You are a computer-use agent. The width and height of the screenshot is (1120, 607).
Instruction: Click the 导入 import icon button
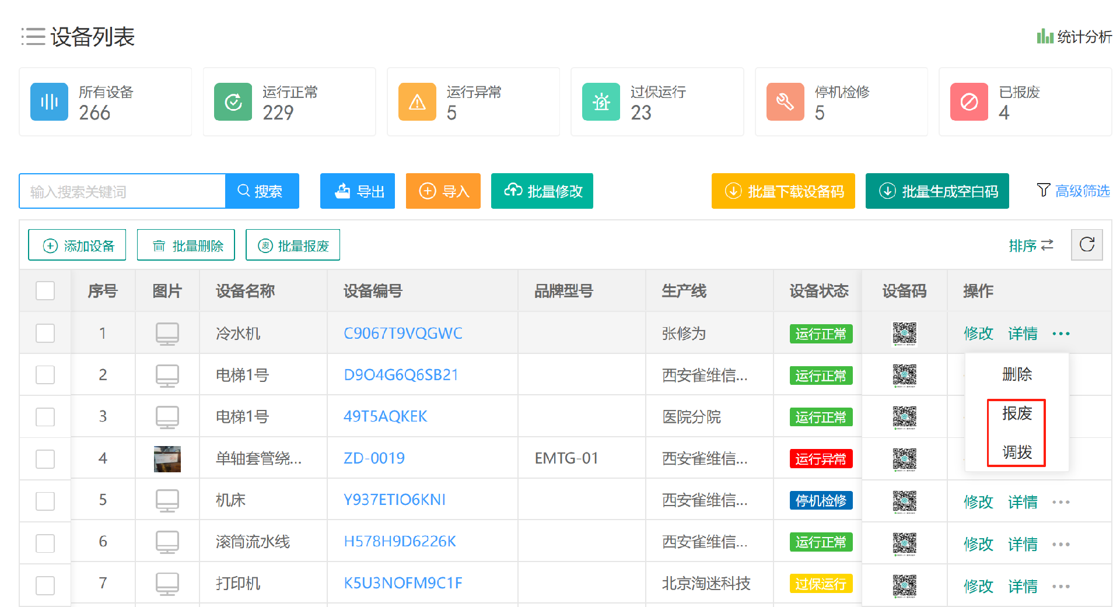coord(427,191)
